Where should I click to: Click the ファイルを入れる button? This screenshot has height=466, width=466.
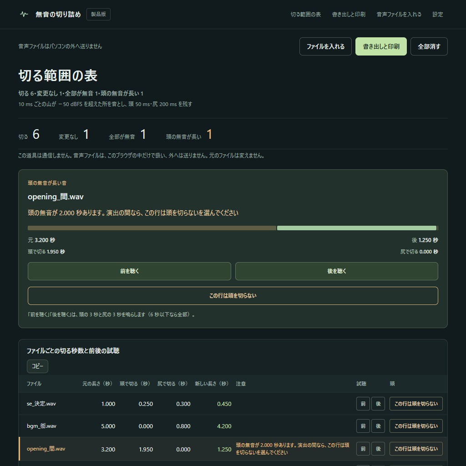pos(325,46)
